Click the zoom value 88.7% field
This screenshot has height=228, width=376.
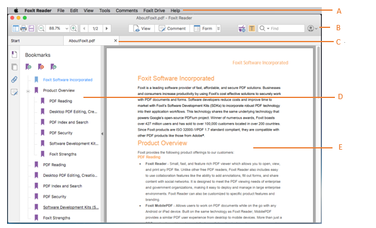tap(55, 28)
